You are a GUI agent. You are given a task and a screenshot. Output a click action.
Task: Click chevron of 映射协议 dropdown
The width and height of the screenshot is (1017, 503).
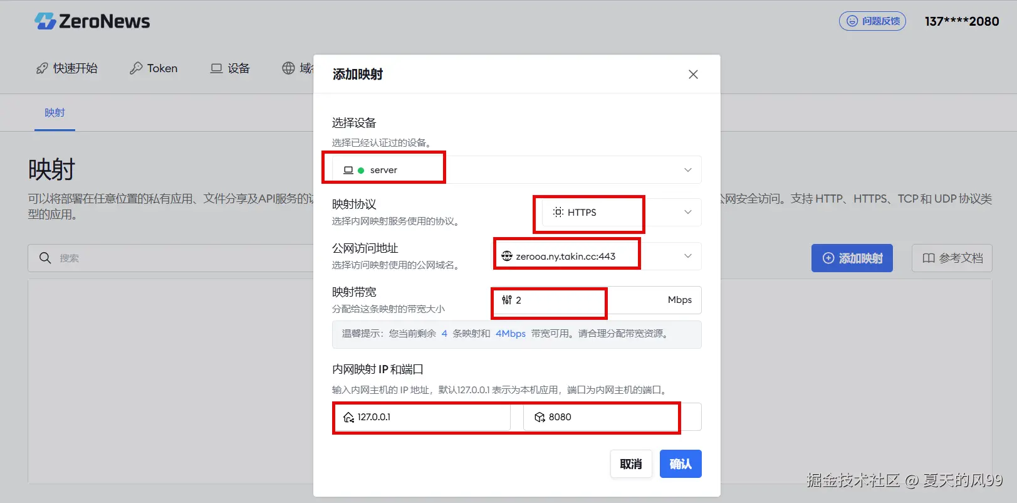tap(688, 212)
